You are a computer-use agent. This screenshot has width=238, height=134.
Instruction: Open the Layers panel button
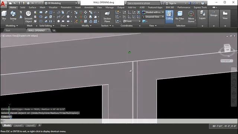[202, 15]
